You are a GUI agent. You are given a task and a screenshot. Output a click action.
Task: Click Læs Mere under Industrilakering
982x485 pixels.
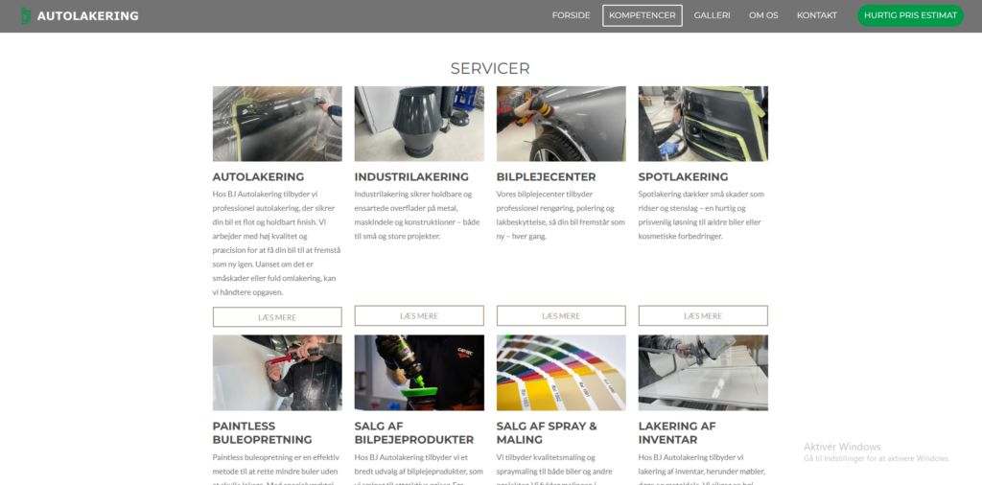point(419,315)
